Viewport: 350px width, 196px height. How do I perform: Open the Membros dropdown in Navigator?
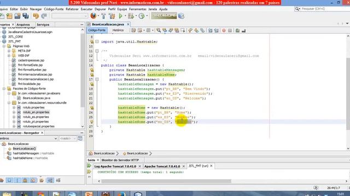[x=56, y=138]
